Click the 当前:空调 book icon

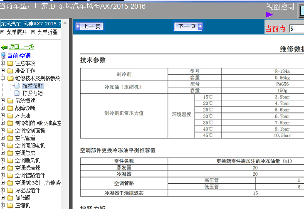click(x=3, y=55)
